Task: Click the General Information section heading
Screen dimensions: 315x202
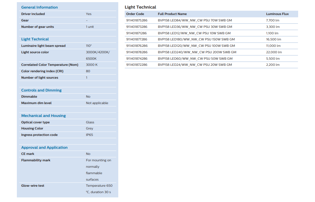Action: point(39,7)
